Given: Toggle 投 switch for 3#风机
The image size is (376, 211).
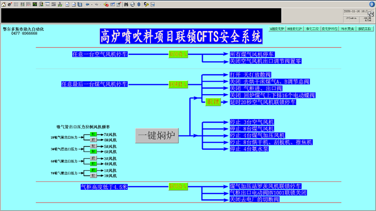Looking at the screenshot, I should tap(94, 158).
